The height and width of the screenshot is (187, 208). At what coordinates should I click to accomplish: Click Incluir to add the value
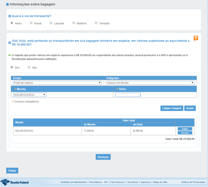[x=190, y=108]
